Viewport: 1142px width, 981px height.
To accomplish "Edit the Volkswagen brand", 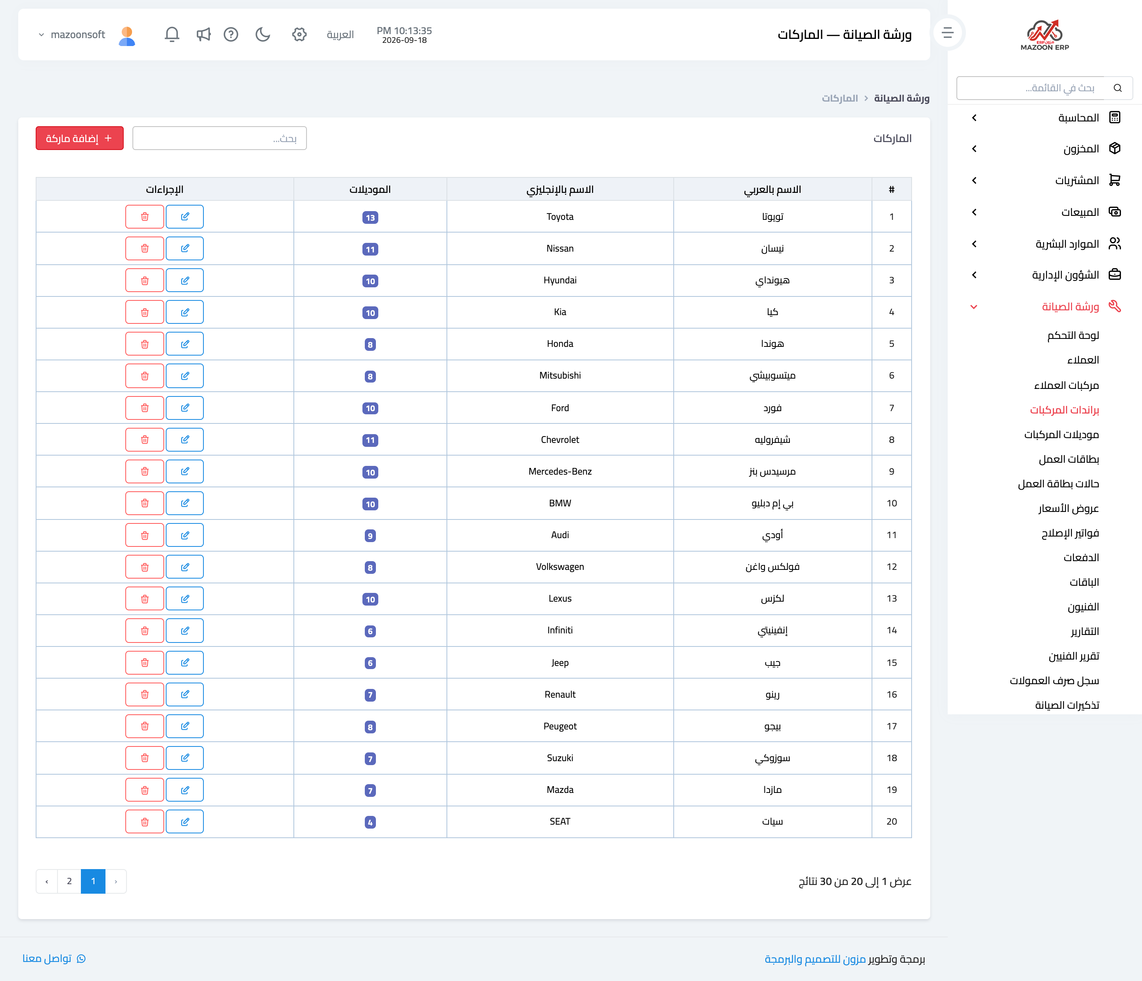I will (x=185, y=567).
